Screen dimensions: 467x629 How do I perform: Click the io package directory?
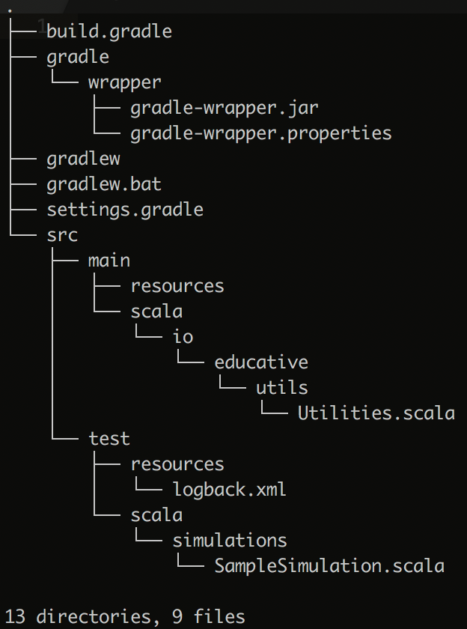(x=183, y=336)
